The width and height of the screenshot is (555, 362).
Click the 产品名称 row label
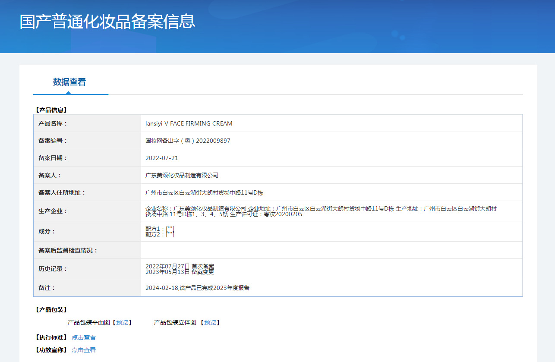(53, 123)
